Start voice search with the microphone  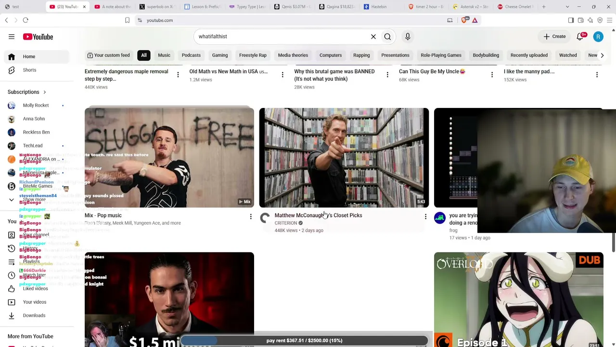click(408, 37)
